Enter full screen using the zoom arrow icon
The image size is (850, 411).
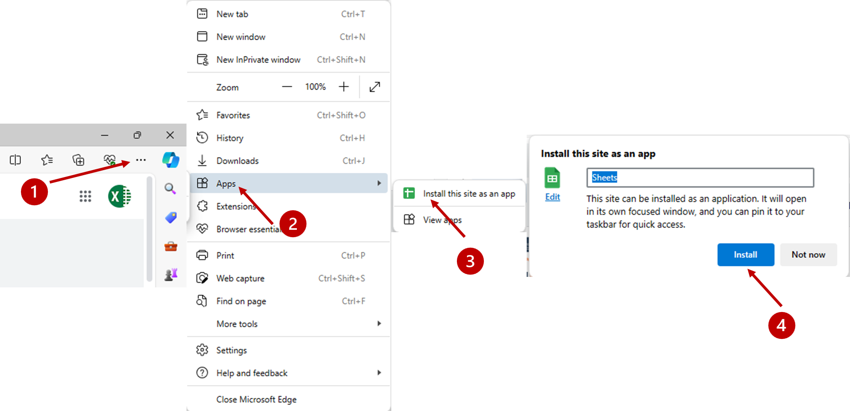[x=375, y=87]
